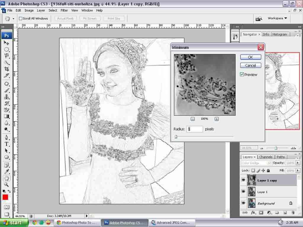Open the Select menu
The width and height of the screenshot is (303, 227).
[x=53, y=10]
